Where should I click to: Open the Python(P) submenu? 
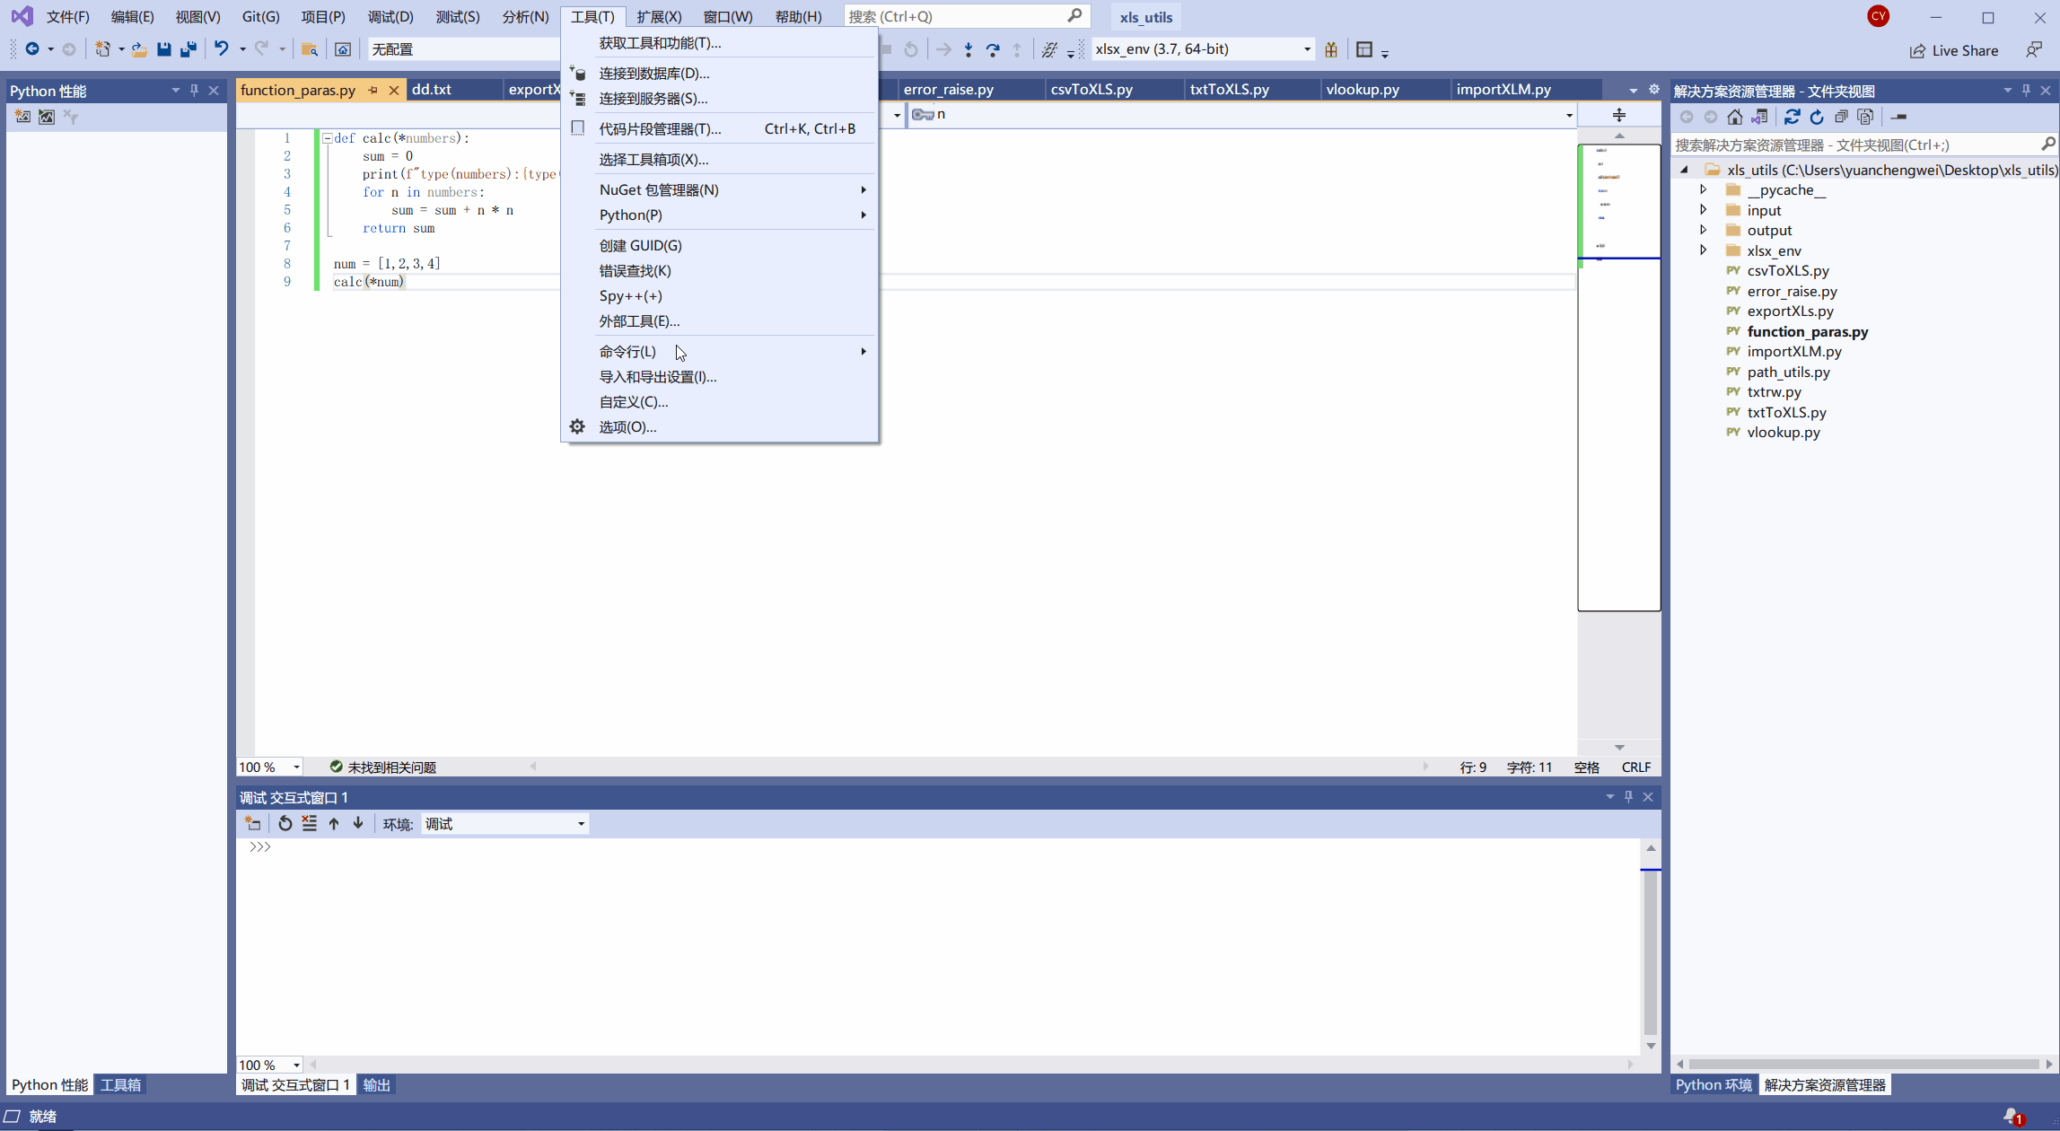tap(631, 215)
